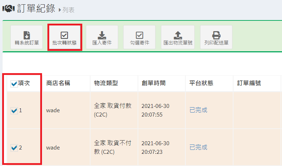
Task: Toggle the select-all checkbox next to 項次
Action: click(x=14, y=84)
